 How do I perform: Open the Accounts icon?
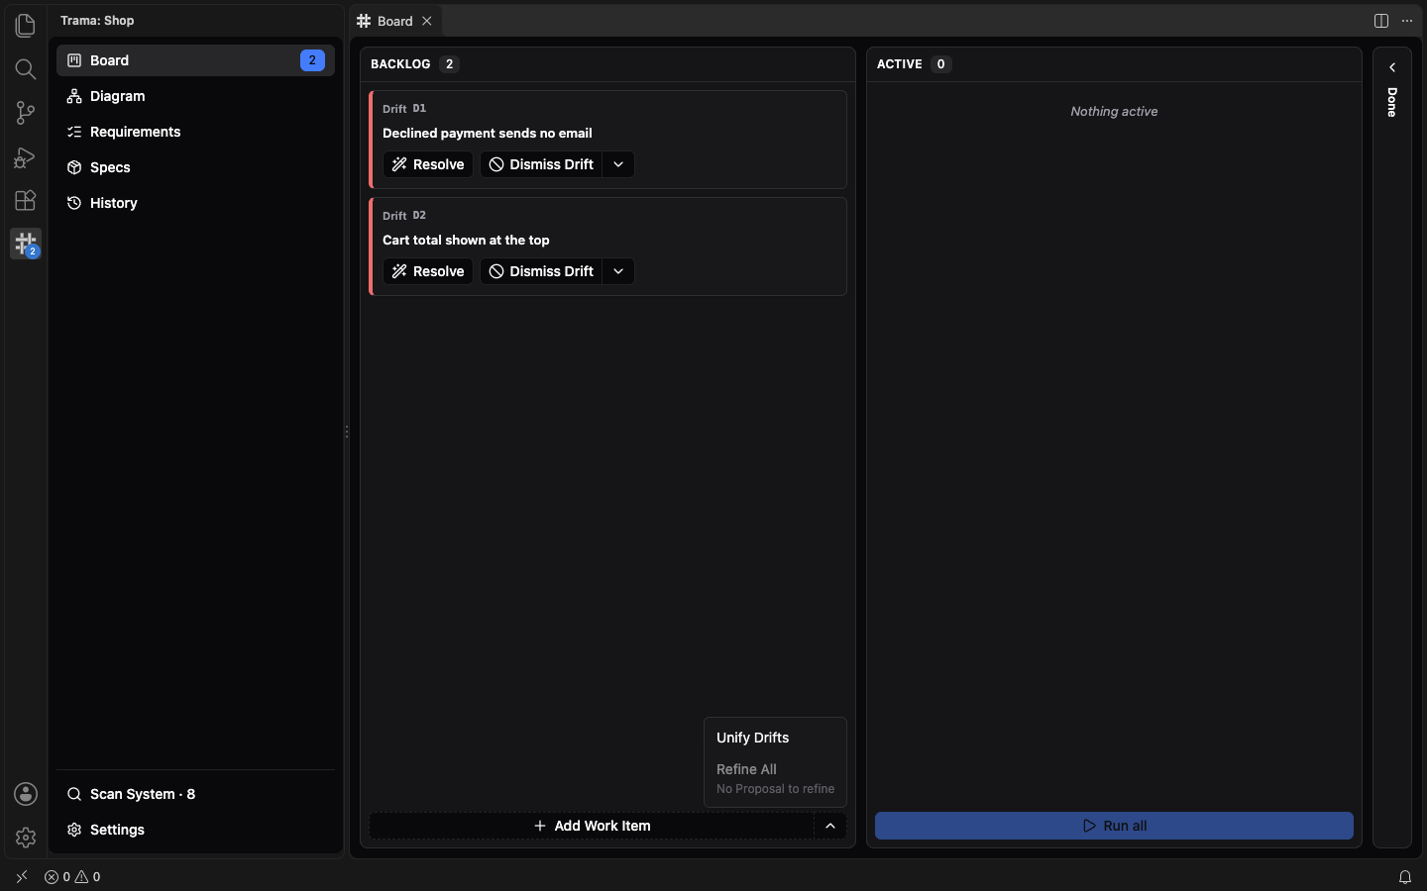(26, 794)
